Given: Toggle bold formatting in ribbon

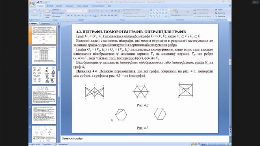Looking at the screenshot, I should click(68, 16).
